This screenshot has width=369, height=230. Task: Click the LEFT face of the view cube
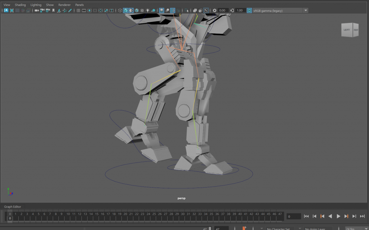(346, 30)
